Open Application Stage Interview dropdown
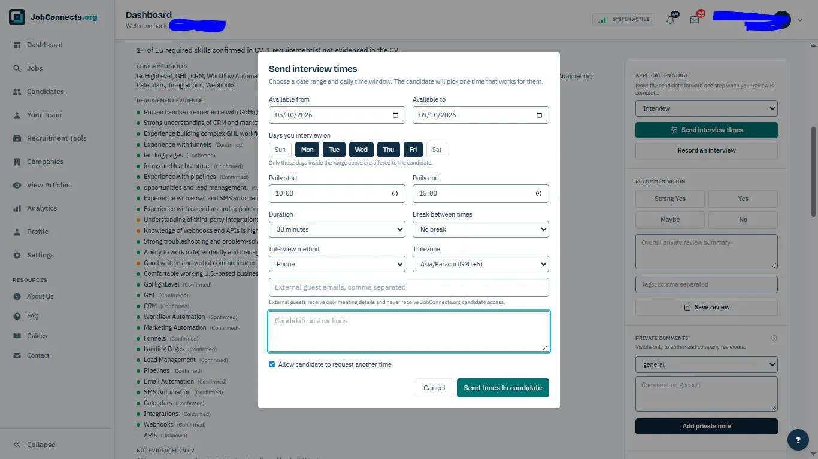818x459 pixels. pos(707,108)
